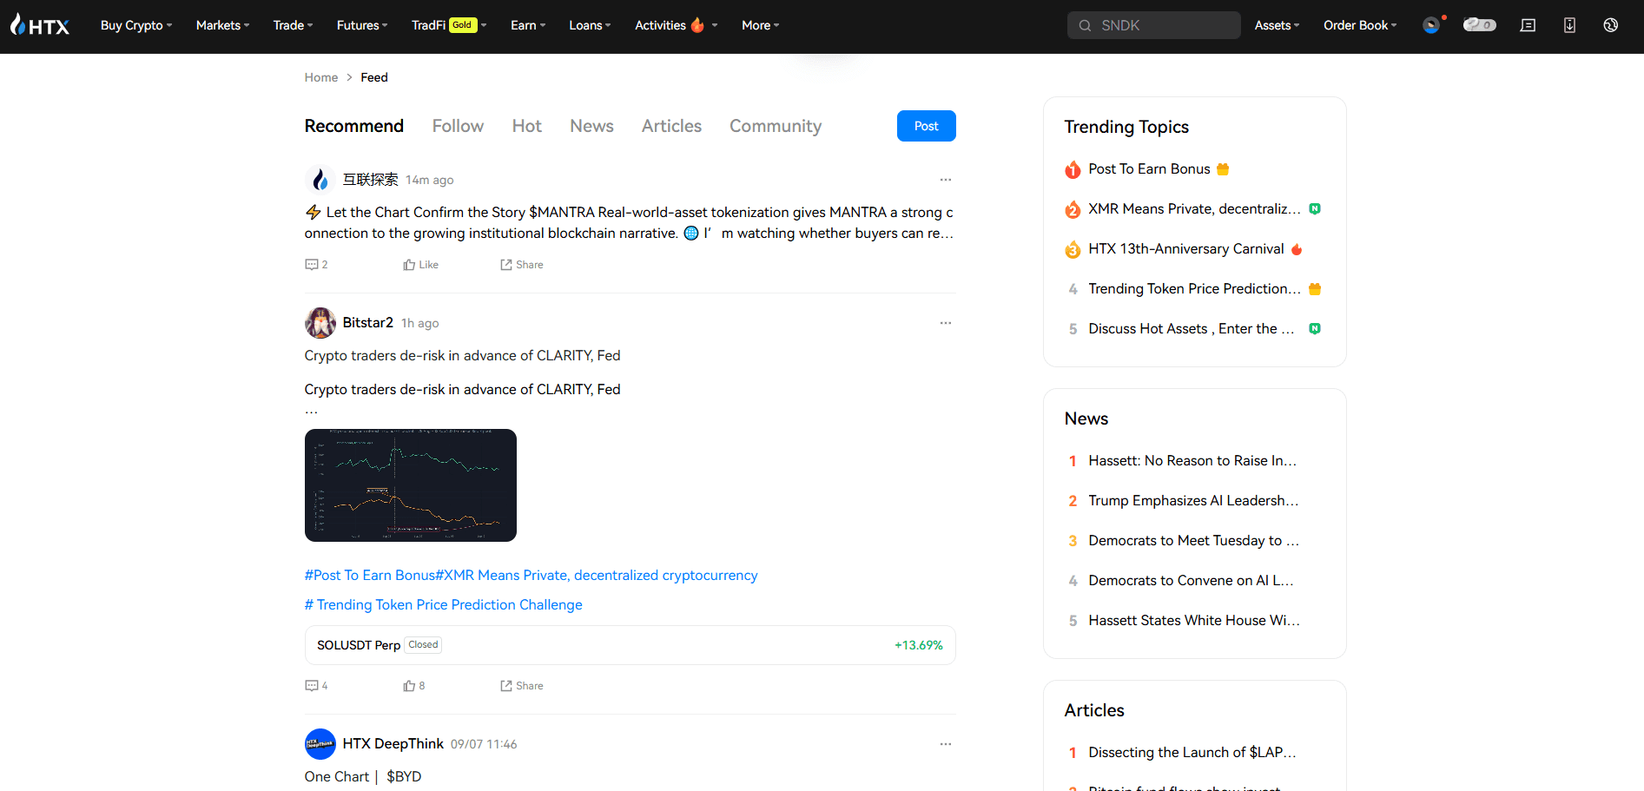Click the SNDK search input field
1644x791 pixels.
tap(1153, 25)
